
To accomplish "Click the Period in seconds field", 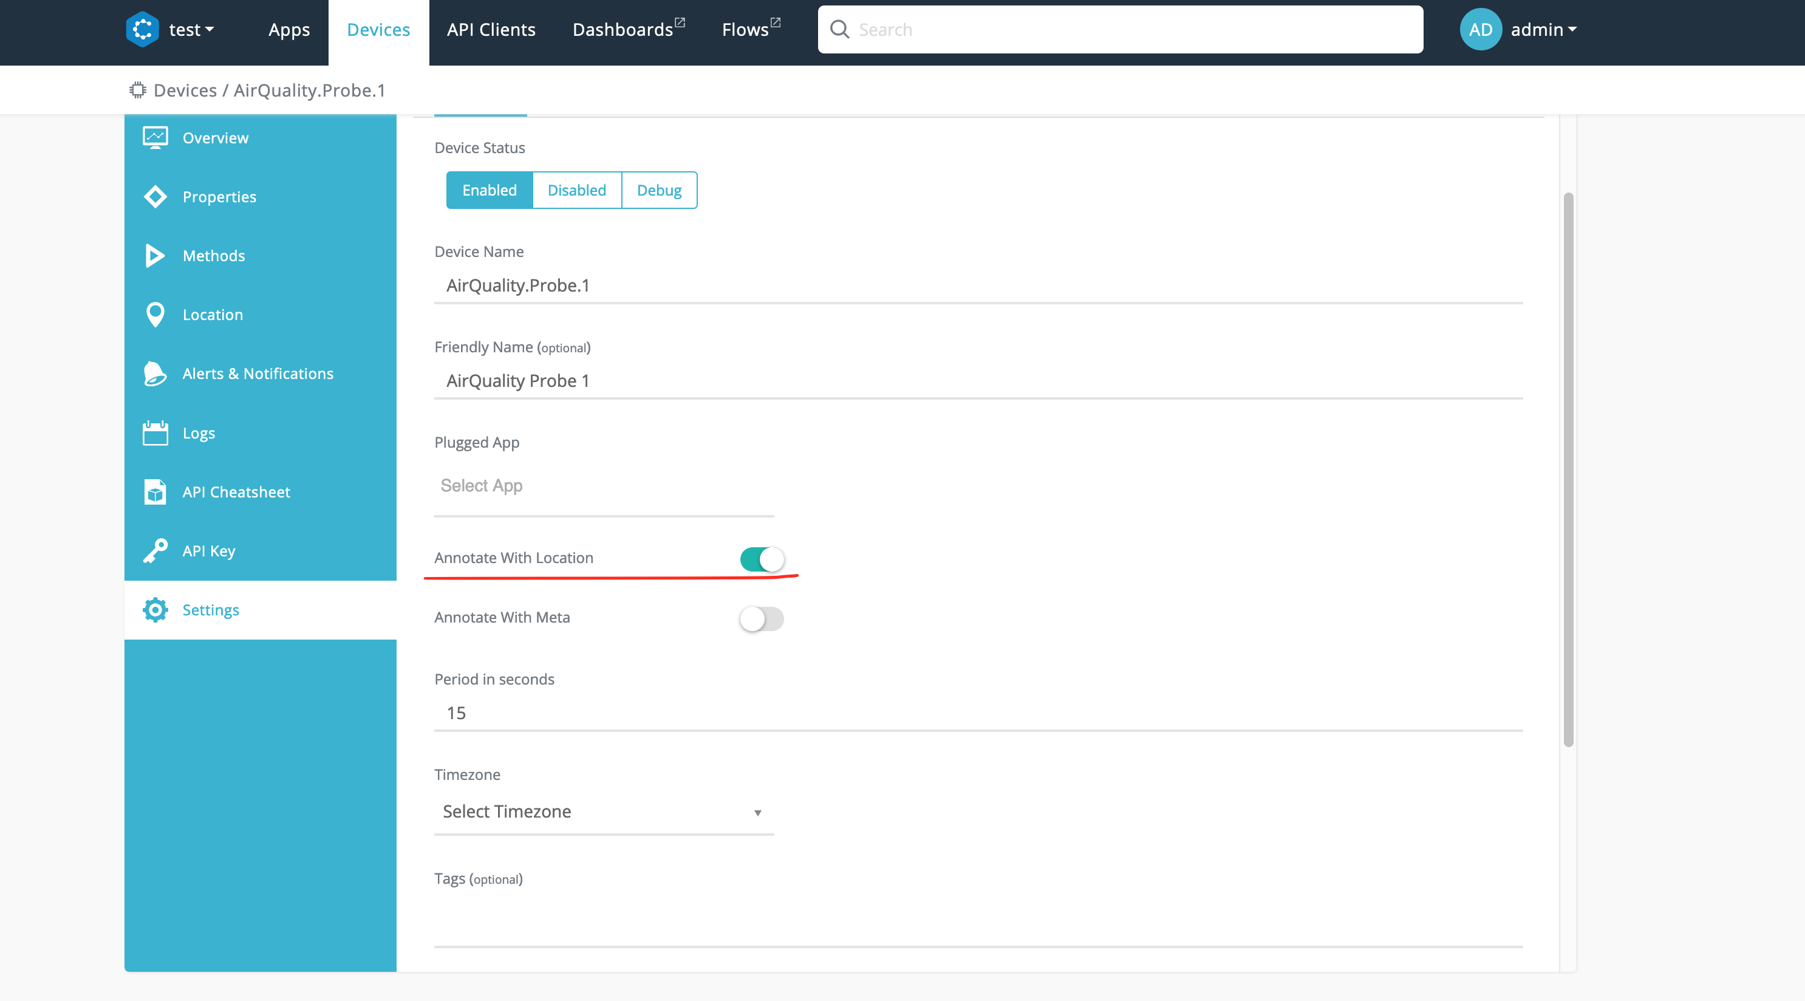I will tap(977, 713).
